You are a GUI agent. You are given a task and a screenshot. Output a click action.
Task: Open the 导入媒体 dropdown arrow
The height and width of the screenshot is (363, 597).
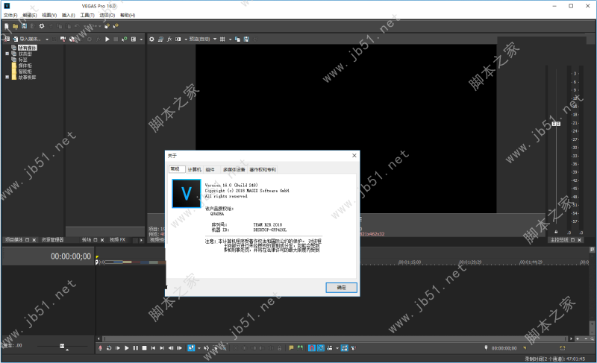tap(47, 40)
